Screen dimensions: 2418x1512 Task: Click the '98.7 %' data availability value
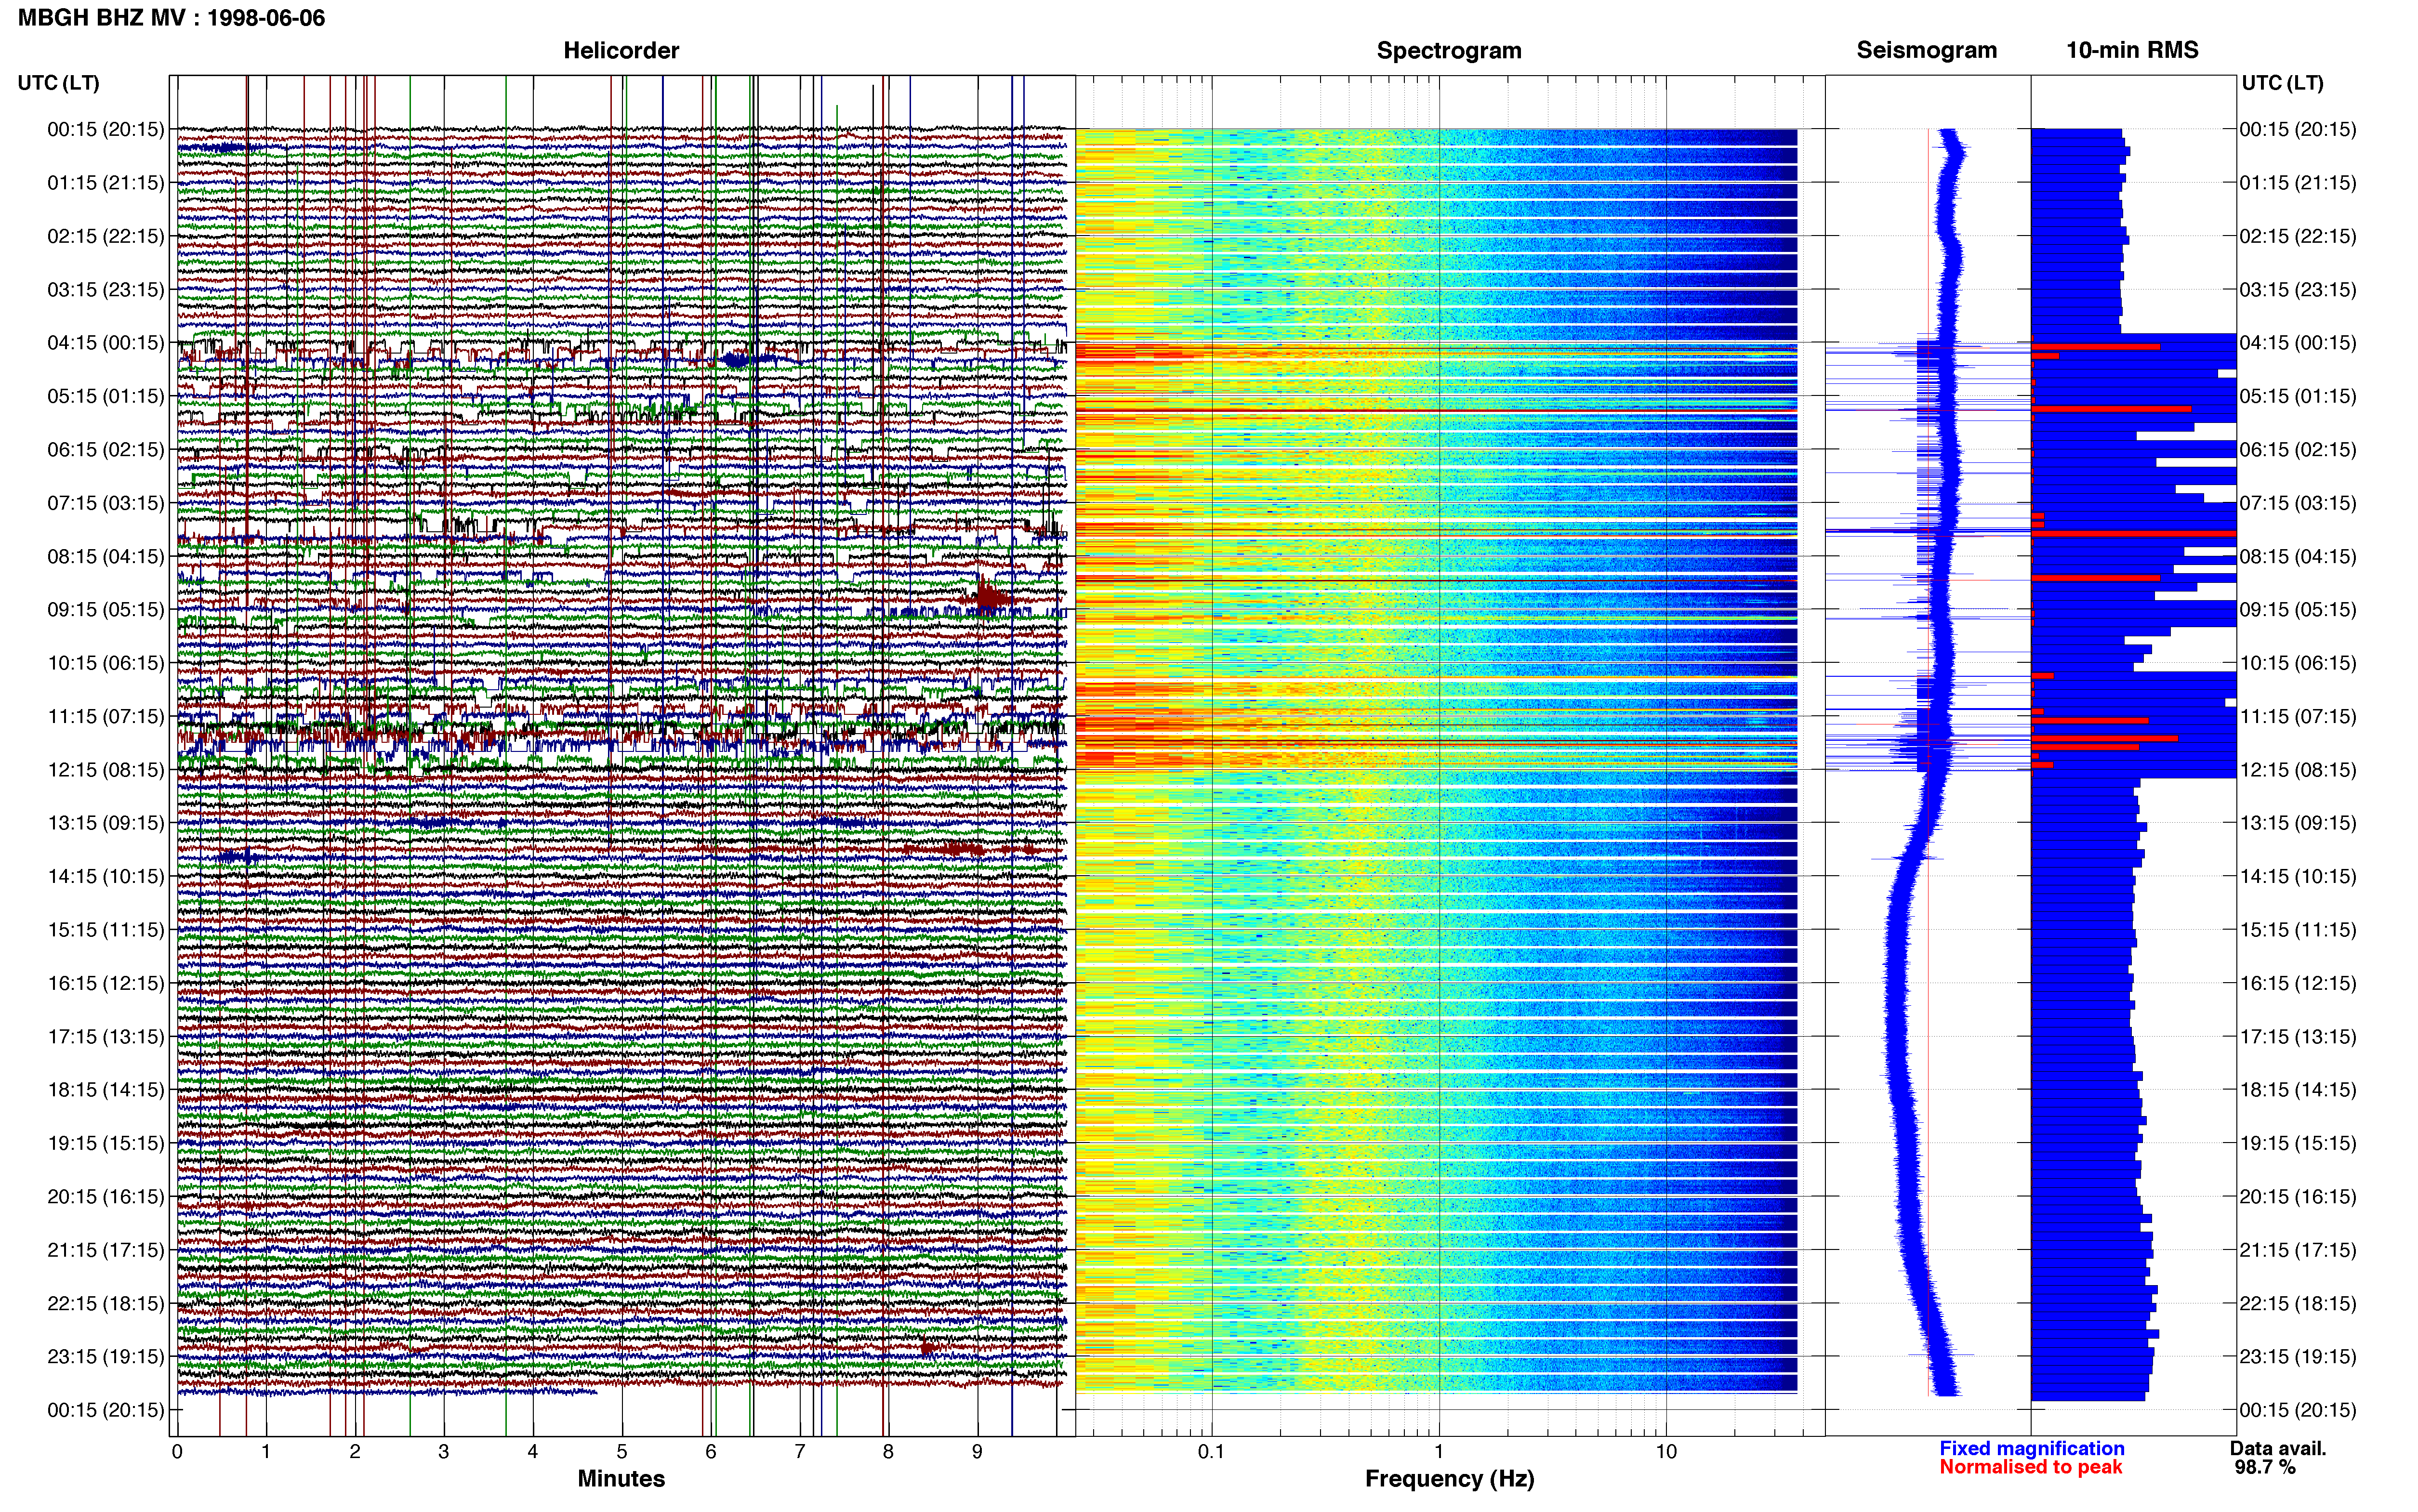pyautogui.click(x=2265, y=1468)
